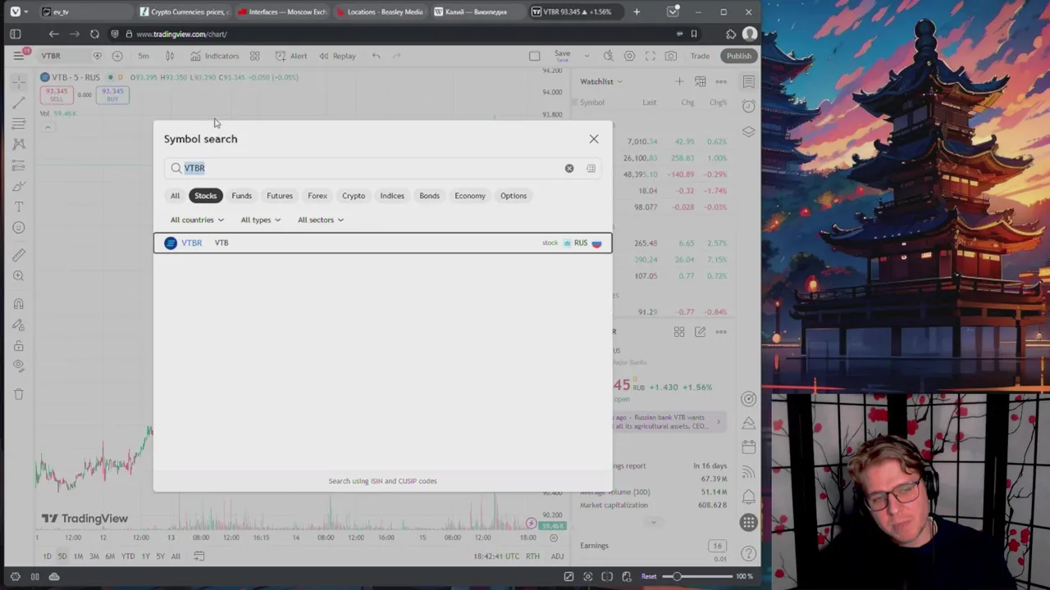Switch to the Crypto Currencies browser tab
Viewport: 1050px width, 590px height.
[x=185, y=11]
